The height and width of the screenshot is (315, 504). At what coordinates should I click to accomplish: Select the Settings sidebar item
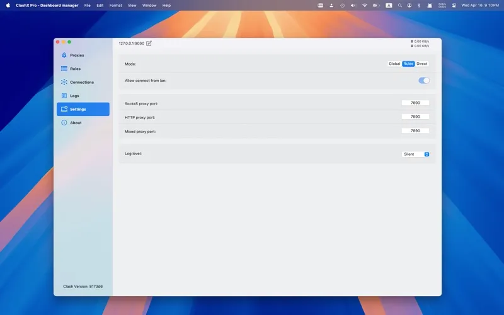[83, 109]
